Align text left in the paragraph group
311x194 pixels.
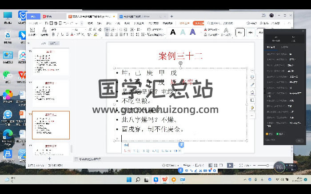[x=107, y=35]
